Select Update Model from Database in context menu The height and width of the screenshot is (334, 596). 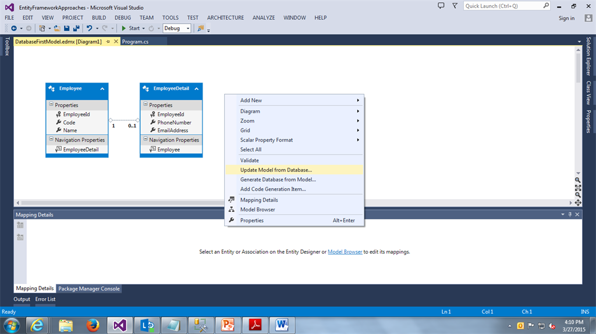tap(294, 170)
